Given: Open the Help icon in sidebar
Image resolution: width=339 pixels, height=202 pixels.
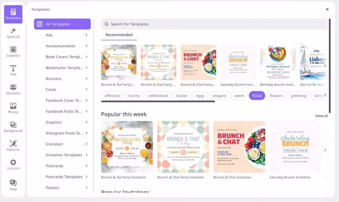Looking at the screenshot, I should pyautogui.click(x=13, y=185).
